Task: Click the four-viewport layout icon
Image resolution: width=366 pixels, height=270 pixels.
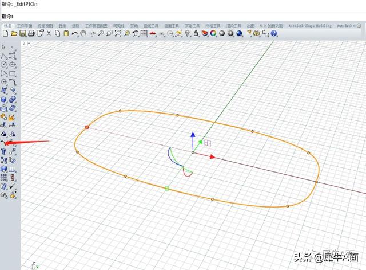Action: [144, 33]
